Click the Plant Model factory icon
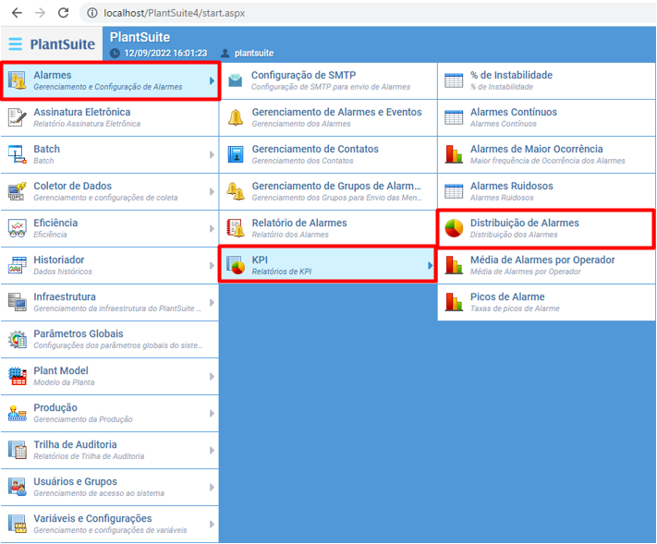Image resolution: width=657 pixels, height=544 pixels. (18, 376)
